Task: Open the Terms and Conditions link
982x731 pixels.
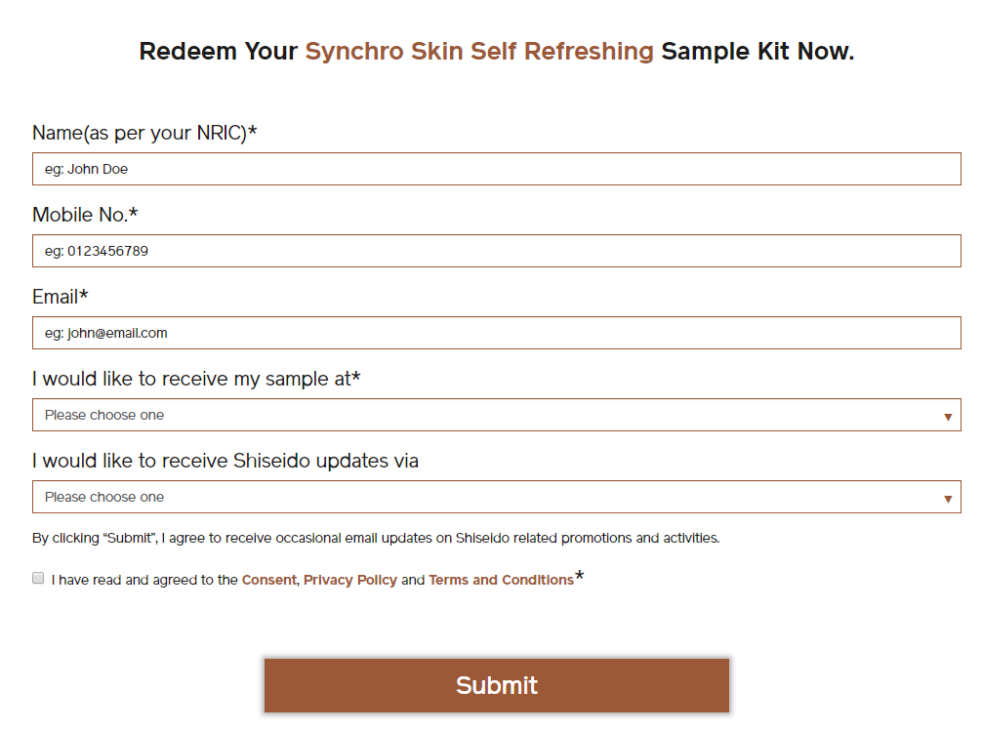Action: point(501,580)
